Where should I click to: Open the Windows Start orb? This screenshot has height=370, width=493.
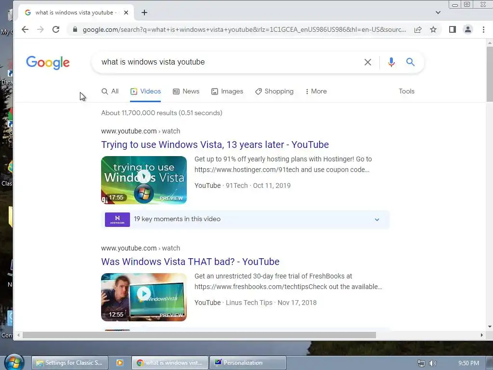point(14,362)
